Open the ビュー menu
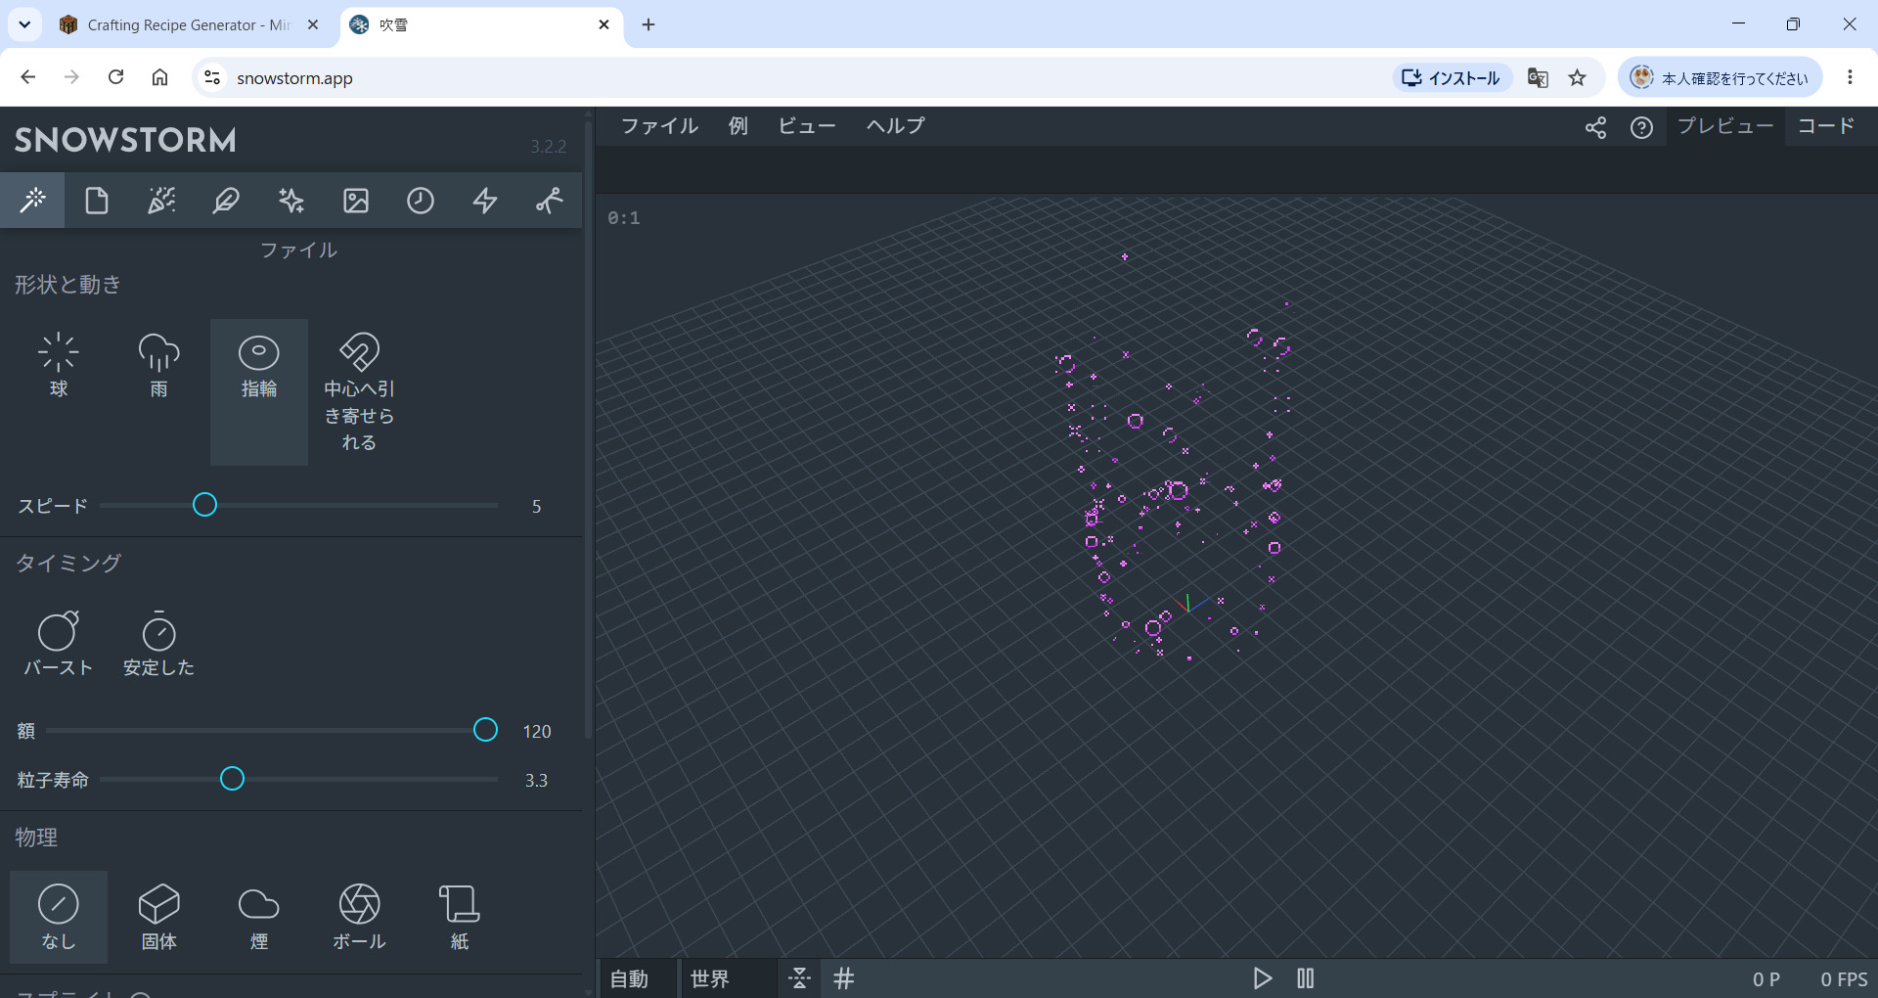The width and height of the screenshot is (1878, 998). (x=807, y=126)
